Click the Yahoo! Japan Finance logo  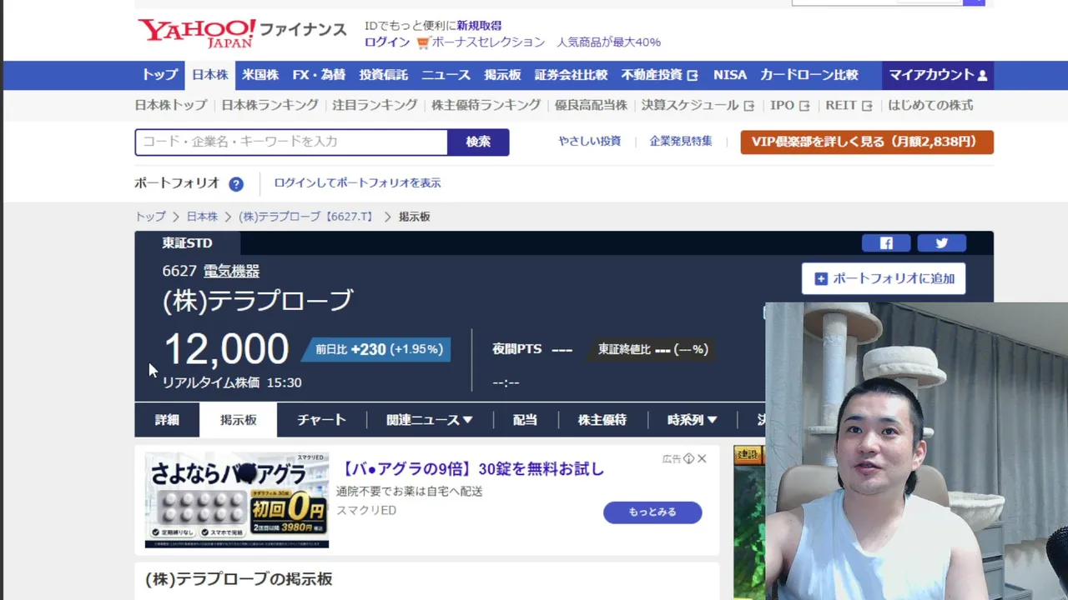(242, 32)
